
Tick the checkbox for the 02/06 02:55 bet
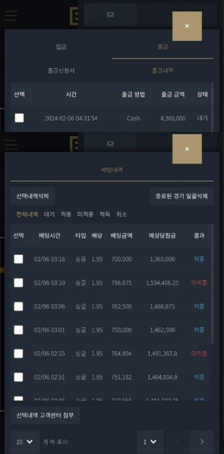pos(19,353)
